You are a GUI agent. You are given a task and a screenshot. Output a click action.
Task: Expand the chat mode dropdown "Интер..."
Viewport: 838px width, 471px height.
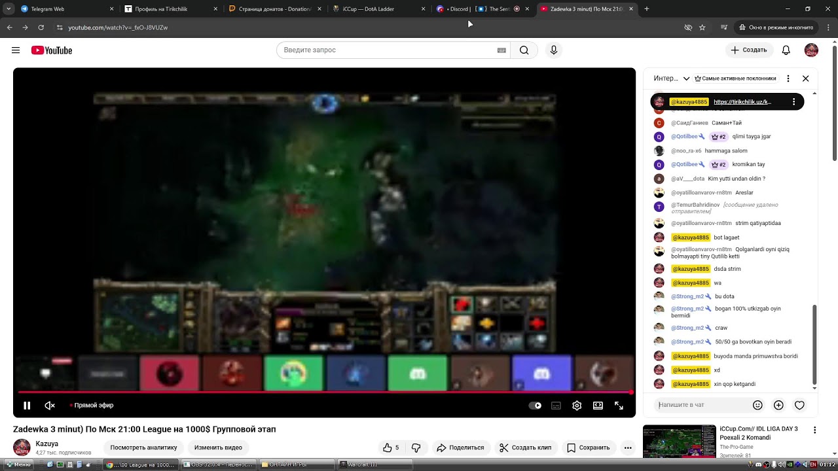(x=671, y=78)
